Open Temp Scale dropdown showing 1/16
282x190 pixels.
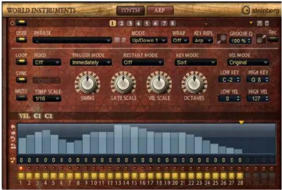tap(47, 99)
